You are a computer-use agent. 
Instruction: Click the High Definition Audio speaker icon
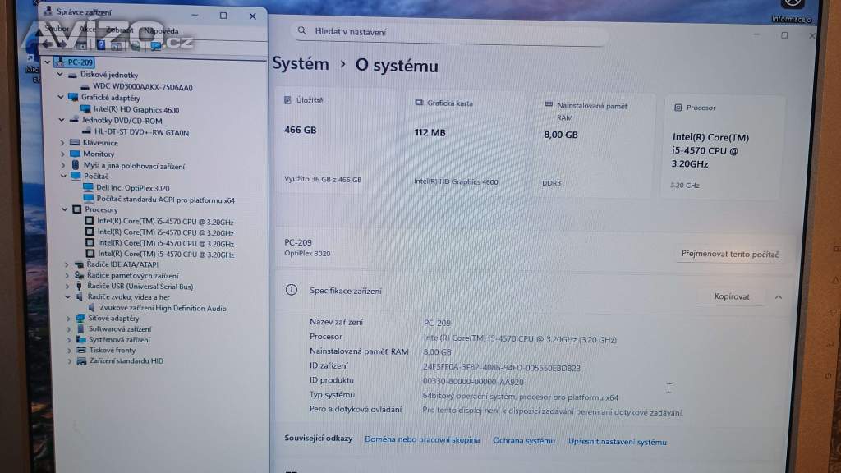pyautogui.click(x=92, y=308)
